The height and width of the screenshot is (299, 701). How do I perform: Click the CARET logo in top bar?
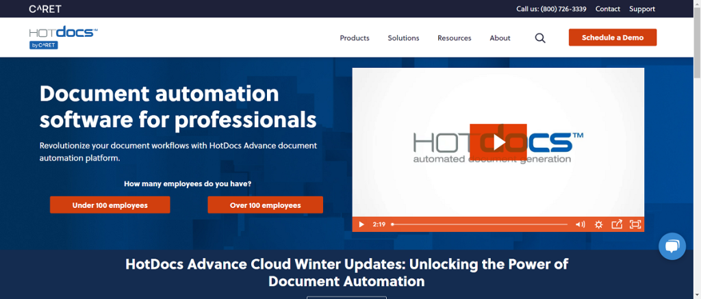click(x=44, y=9)
